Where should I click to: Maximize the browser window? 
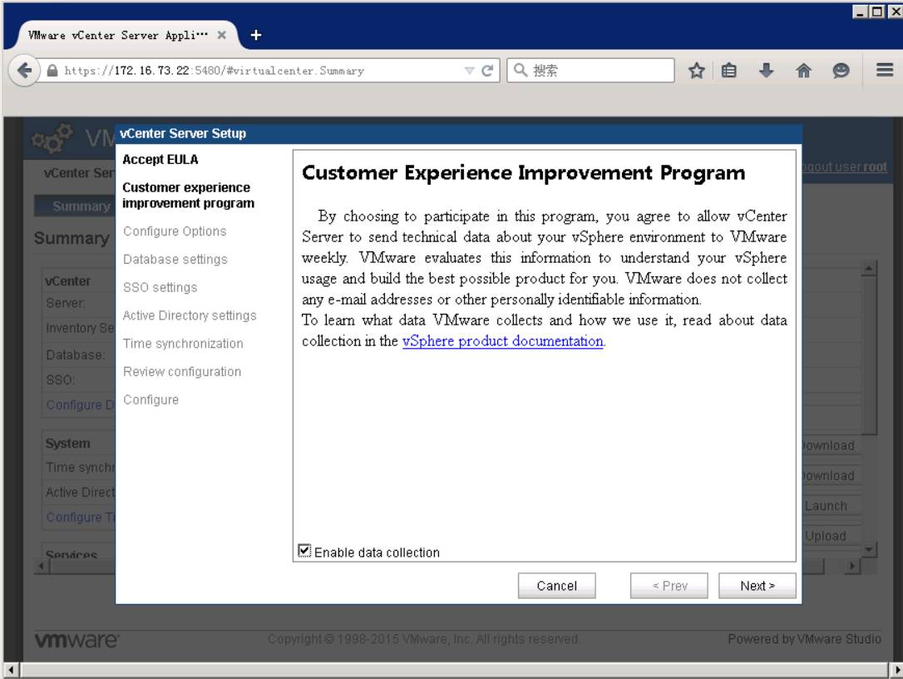[x=877, y=12]
